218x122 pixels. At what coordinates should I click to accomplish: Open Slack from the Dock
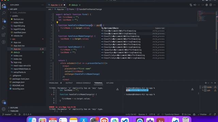pyautogui.click(x=114, y=120)
